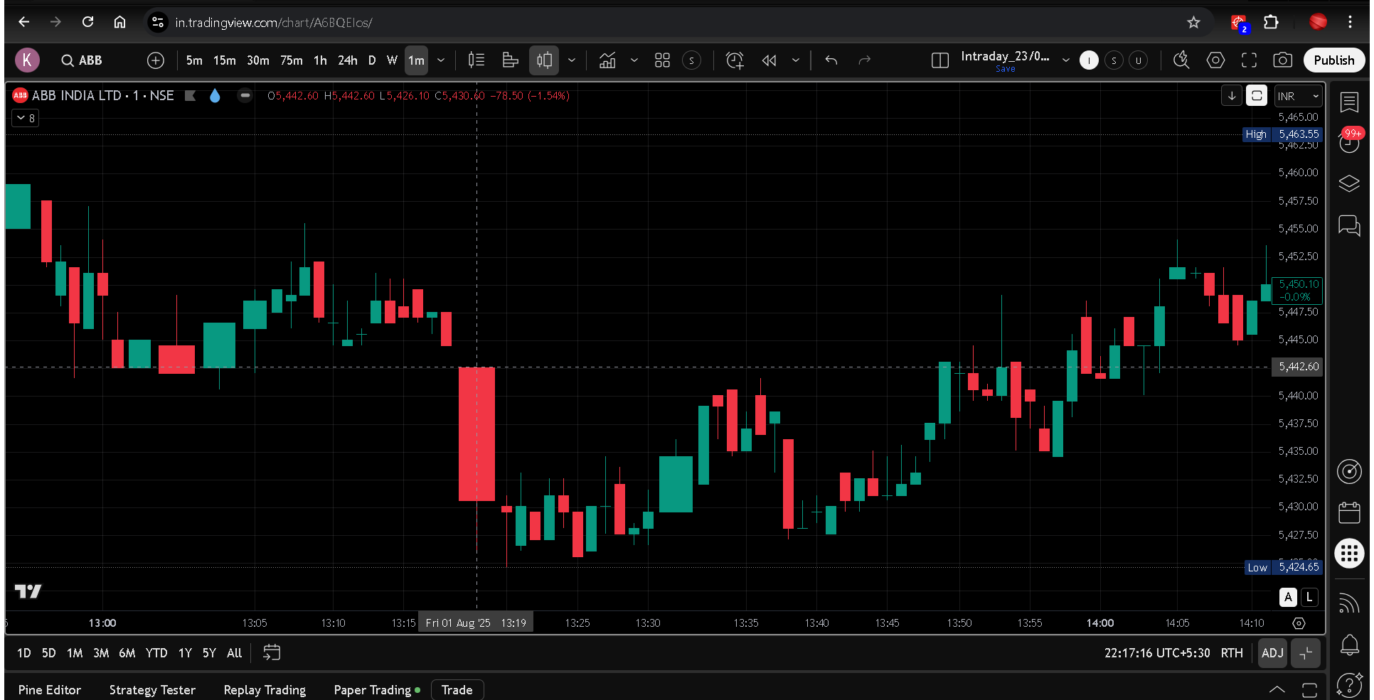Screen dimensions: 1374x700
Task: Open go-to-date calendar icon
Action: [x=272, y=652]
